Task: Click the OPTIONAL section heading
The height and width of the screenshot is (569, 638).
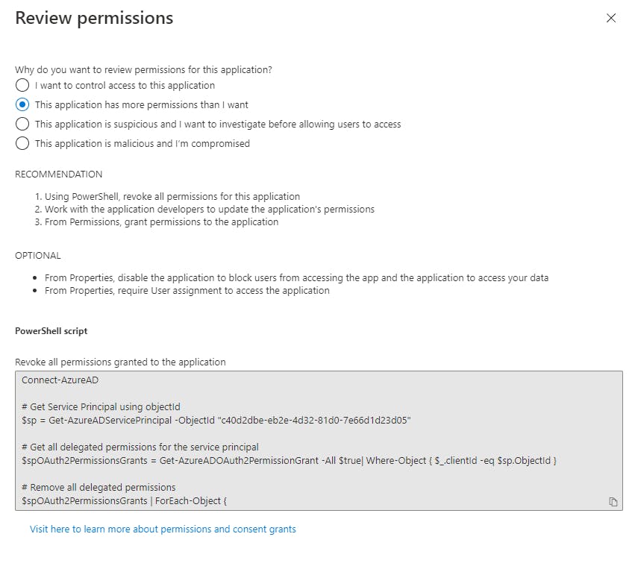Action: 38,256
